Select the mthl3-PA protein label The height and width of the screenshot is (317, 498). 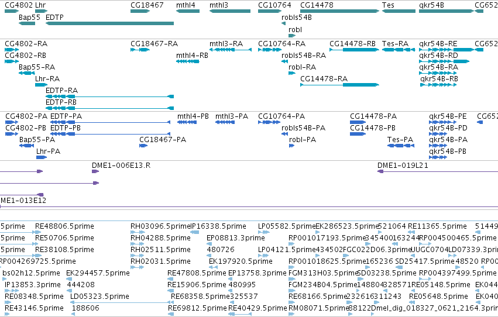click(x=232, y=116)
